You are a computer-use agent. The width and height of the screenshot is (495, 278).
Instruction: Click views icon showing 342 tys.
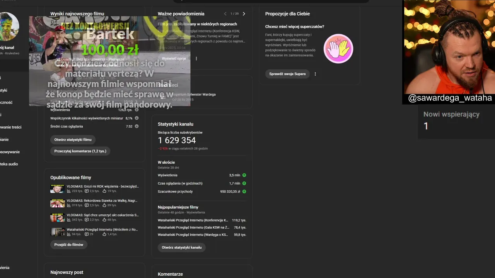coord(69,220)
